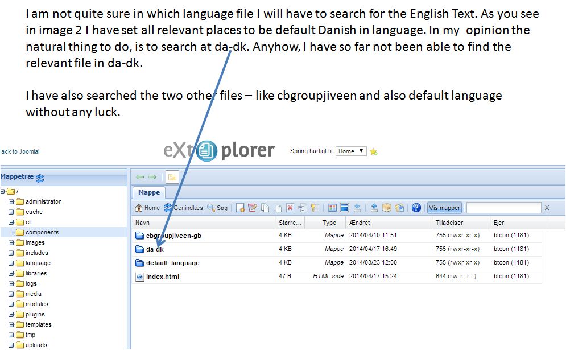
Task: Select components in the folder tree
Action: (x=42, y=232)
